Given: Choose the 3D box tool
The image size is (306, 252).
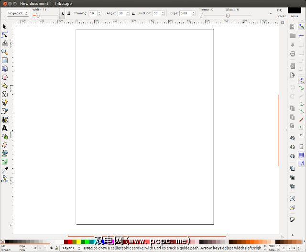Looking at the screenshot, I should [5, 69].
